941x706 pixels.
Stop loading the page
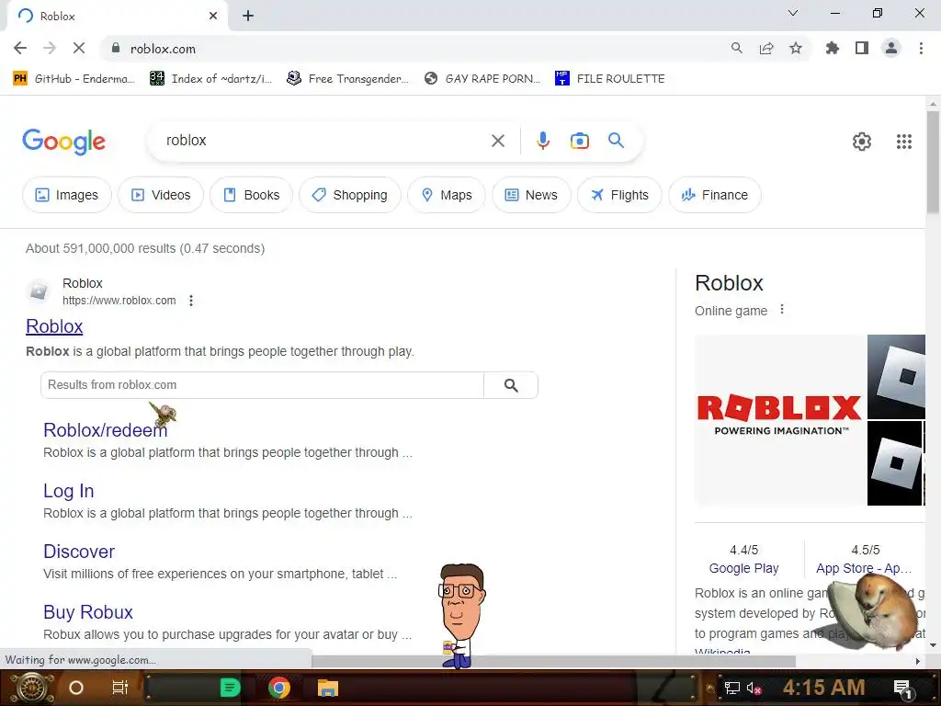coord(79,48)
